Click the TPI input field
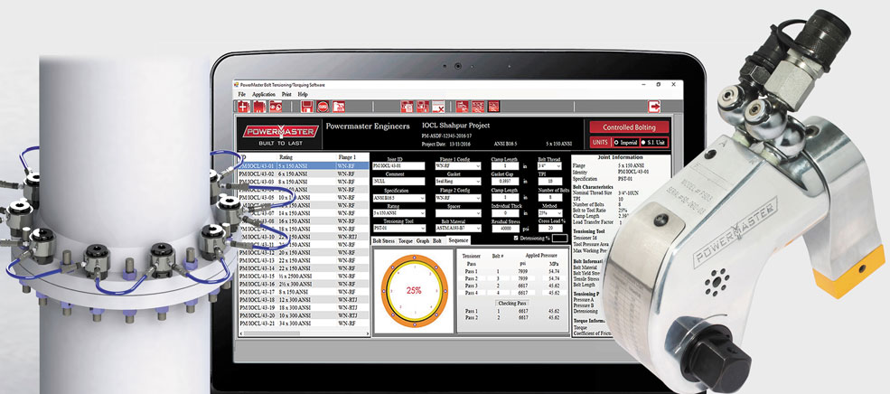 point(550,181)
